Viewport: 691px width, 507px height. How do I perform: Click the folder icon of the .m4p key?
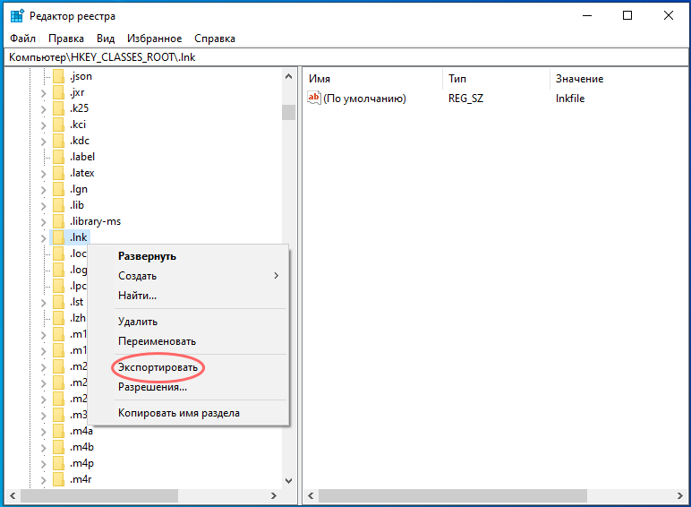pos(58,463)
